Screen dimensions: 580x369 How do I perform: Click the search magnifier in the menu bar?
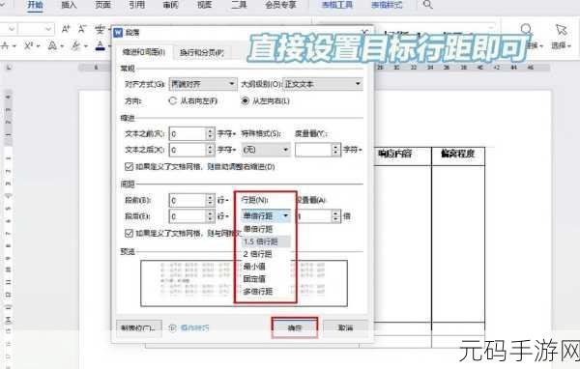[427, 5]
